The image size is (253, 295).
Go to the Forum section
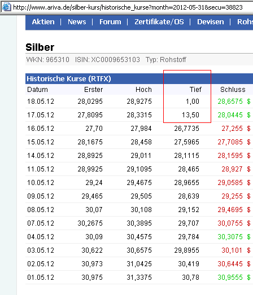pos(110,22)
